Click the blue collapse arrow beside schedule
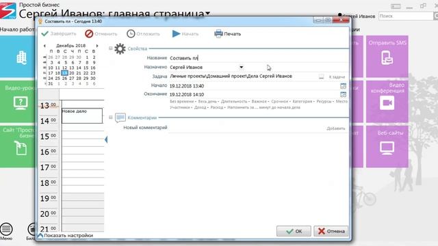The height and width of the screenshot is (246, 438). 106,139
